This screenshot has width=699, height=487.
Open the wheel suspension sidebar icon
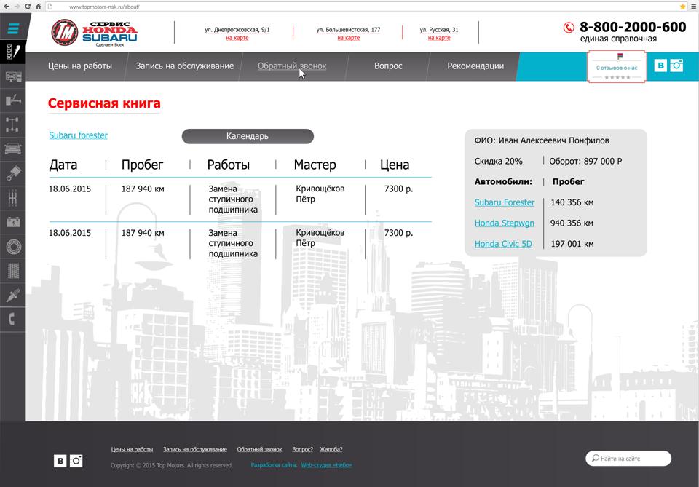[13, 100]
